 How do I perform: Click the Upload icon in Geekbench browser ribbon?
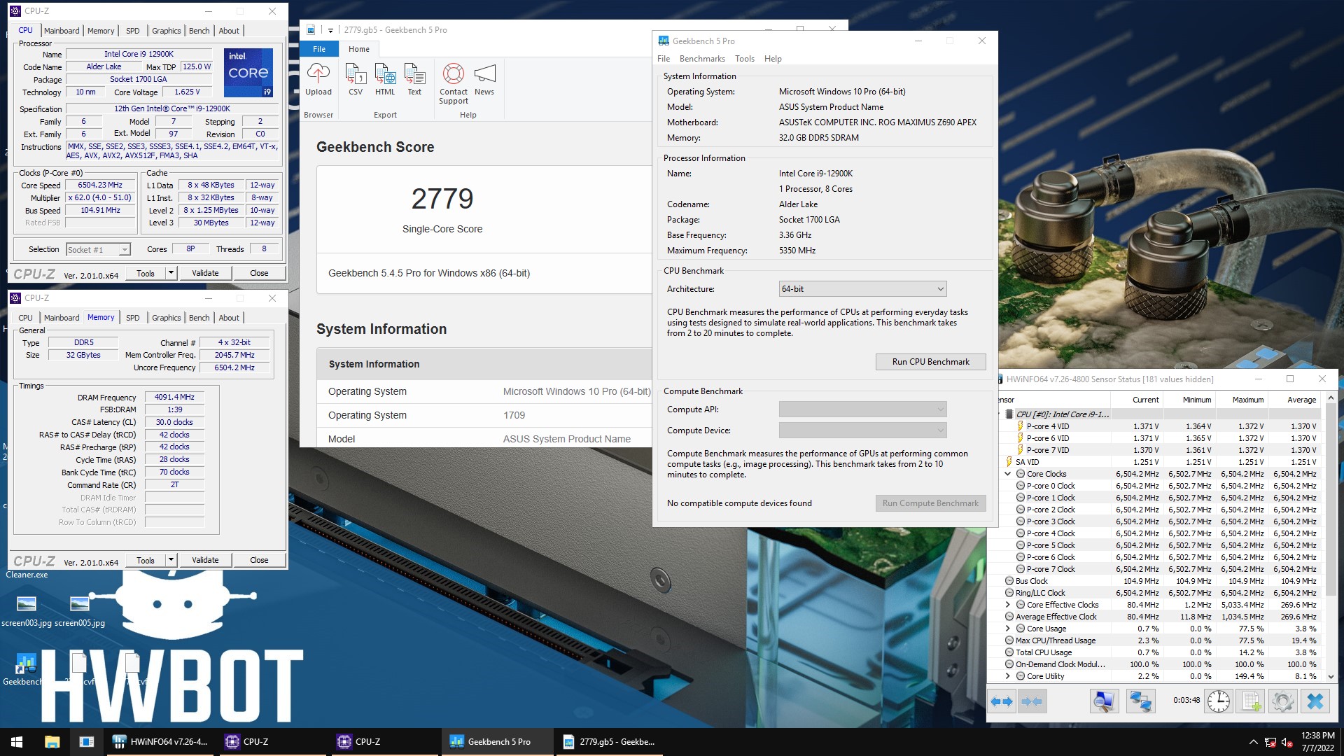[x=318, y=73]
